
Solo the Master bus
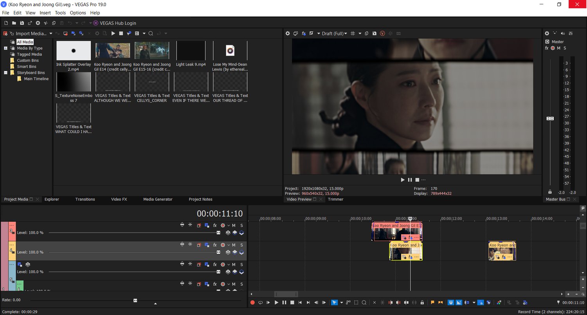tap(565, 48)
